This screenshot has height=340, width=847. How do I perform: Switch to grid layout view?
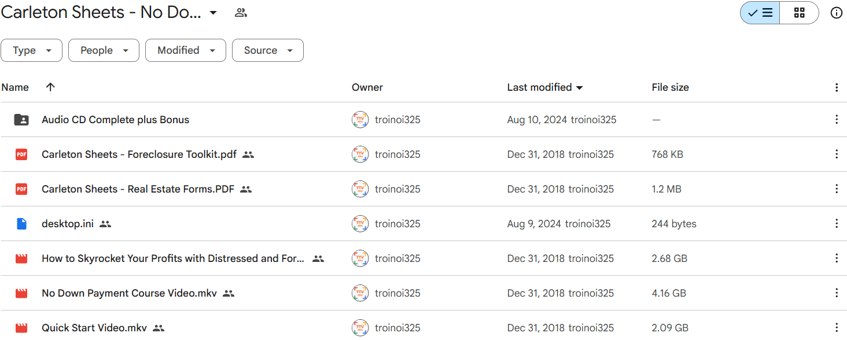(799, 13)
